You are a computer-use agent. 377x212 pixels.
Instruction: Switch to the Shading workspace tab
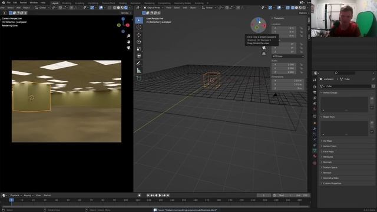123,3
